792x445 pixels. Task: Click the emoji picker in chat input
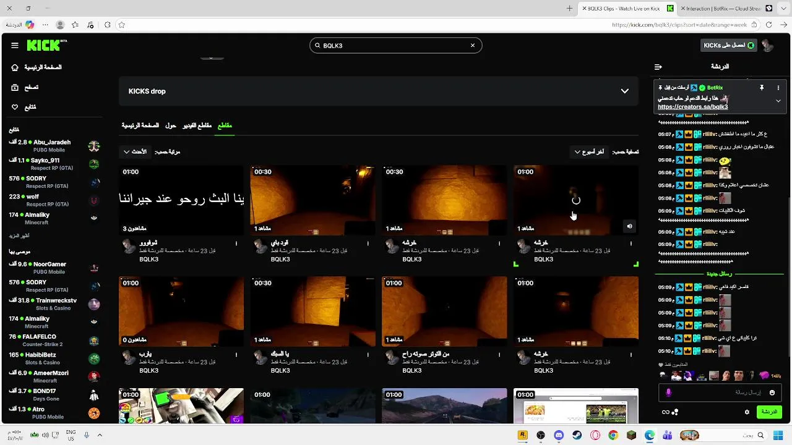click(x=772, y=392)
